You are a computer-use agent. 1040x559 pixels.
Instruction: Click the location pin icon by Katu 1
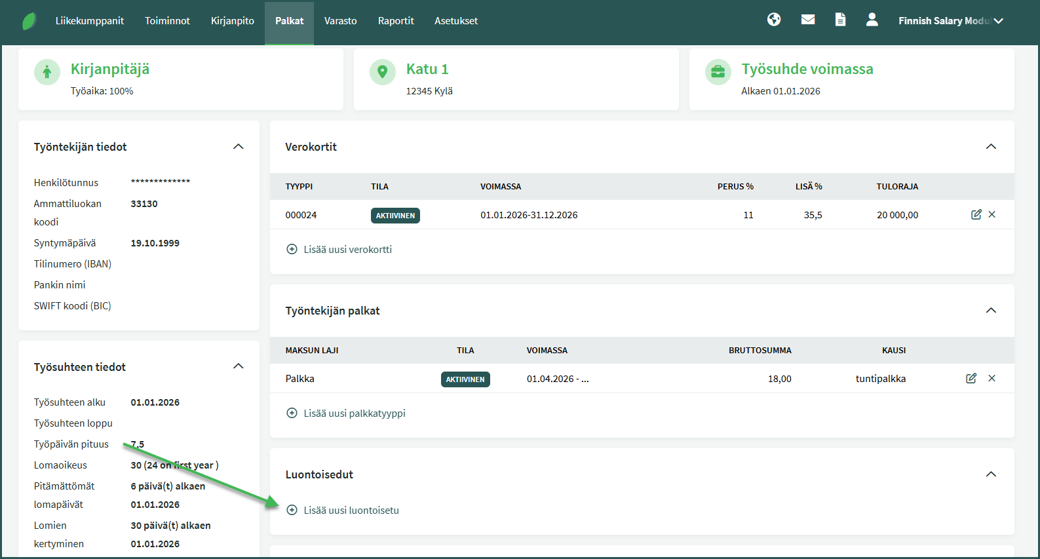pyautogui.click(x=382, y=72)
